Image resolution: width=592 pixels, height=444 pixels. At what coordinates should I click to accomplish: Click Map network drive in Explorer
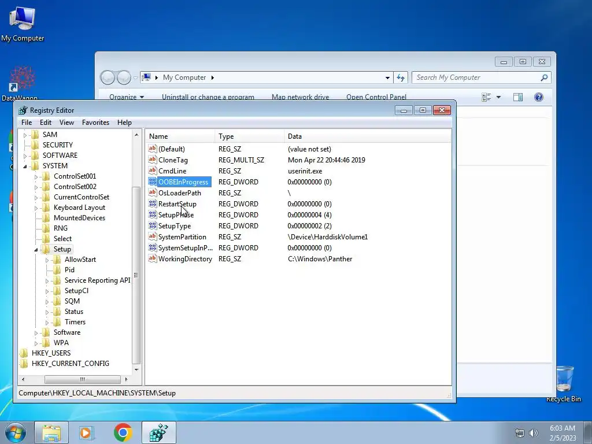click(300, 97)
